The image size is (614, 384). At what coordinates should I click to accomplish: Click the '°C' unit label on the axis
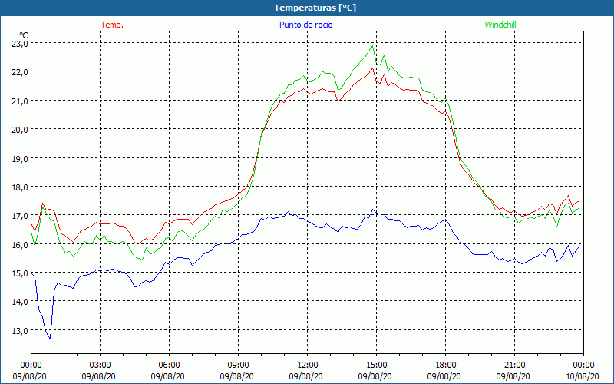click(x=24, y=35)
